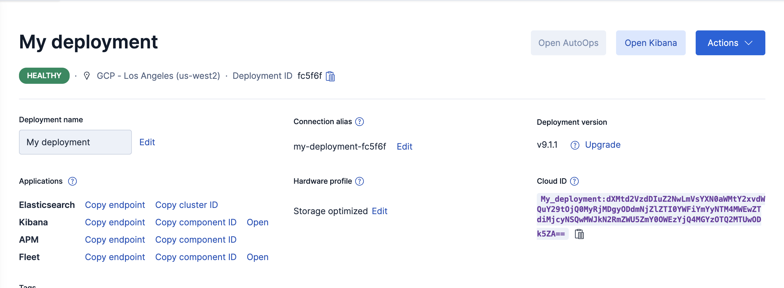
Task: Open the Applications help tooltip icon
Action: pos(72,181)
